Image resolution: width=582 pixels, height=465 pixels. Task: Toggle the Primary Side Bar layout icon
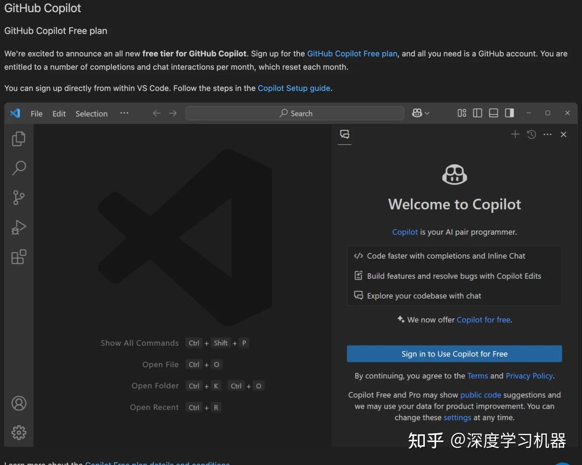coord(477,113)
